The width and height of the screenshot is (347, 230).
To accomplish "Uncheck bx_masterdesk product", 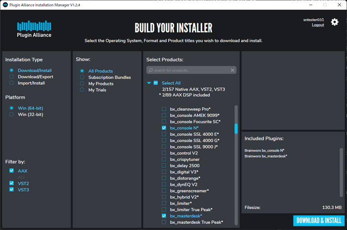I will [164, 216].
